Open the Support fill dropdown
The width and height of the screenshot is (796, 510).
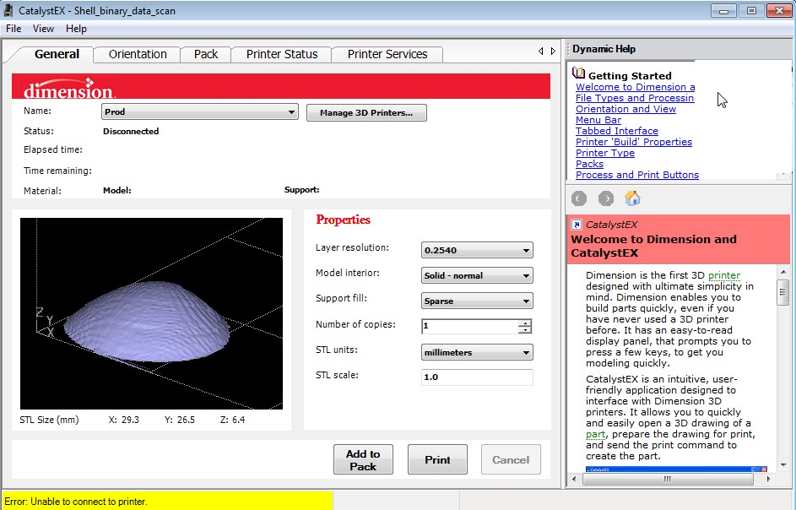(477, 301)
